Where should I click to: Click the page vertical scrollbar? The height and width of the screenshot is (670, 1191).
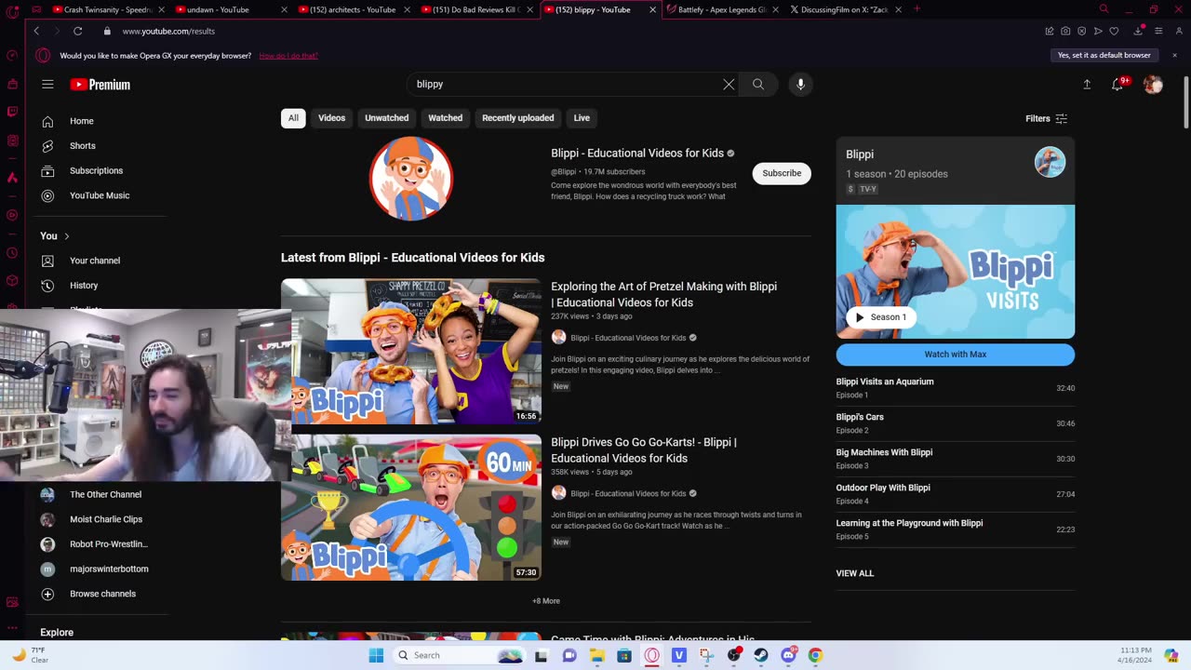pyautogui.click(x=1186, y=102)
